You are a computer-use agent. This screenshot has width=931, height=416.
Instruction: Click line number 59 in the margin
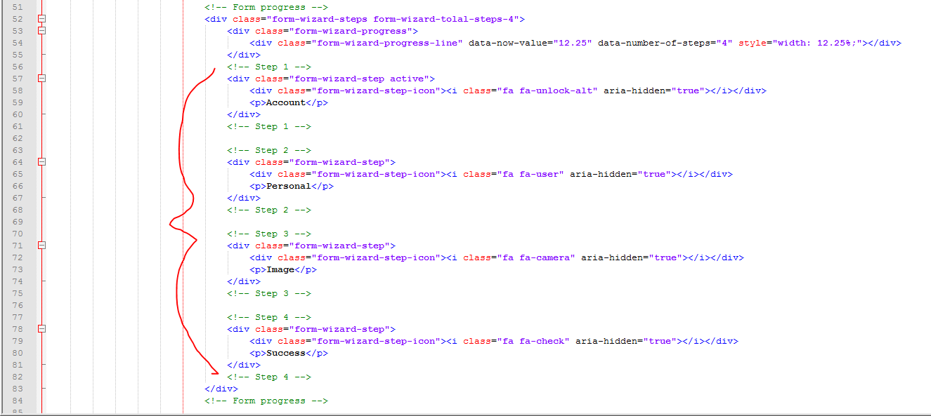[x=18, y=102]
